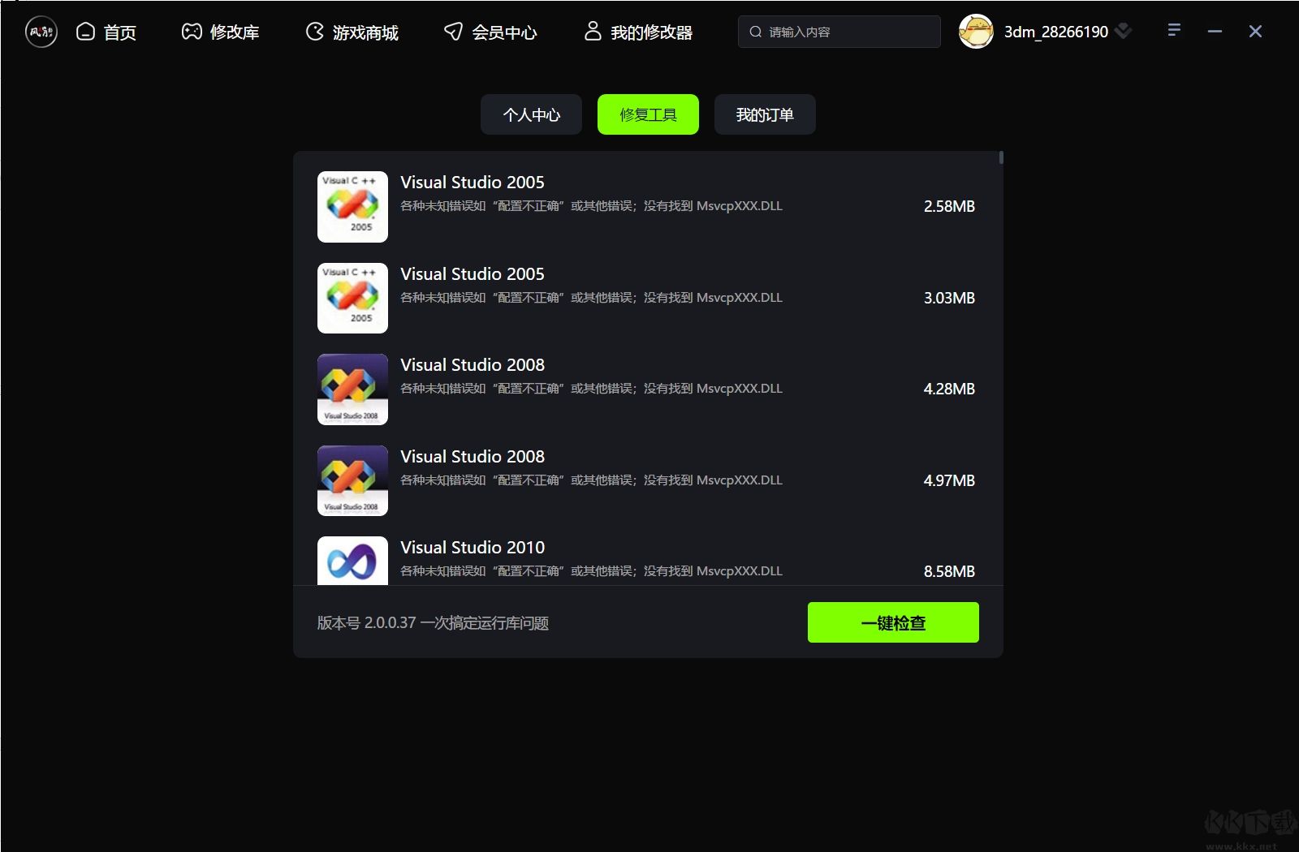Select Visual Studio 2005 entry sized 3.03MB
Image resolution: width=1299 pixels, height=852 pixels.
click(x=647, y=298)
